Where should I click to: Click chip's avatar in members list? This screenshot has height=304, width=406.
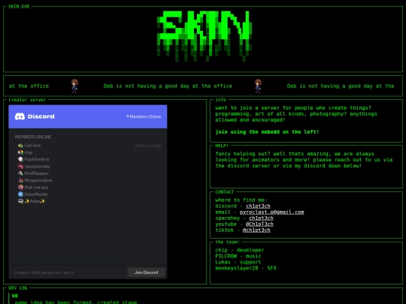click(20, 152)
